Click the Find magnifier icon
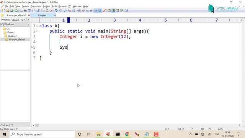Screen dimensions: 245x138 tap(65, 11)
